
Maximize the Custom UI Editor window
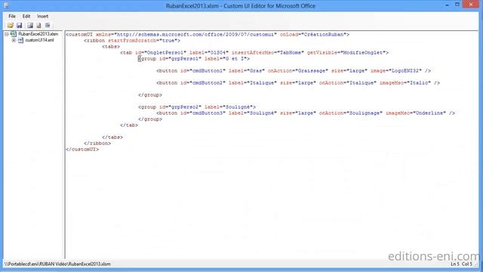click(x=457, y=5)
